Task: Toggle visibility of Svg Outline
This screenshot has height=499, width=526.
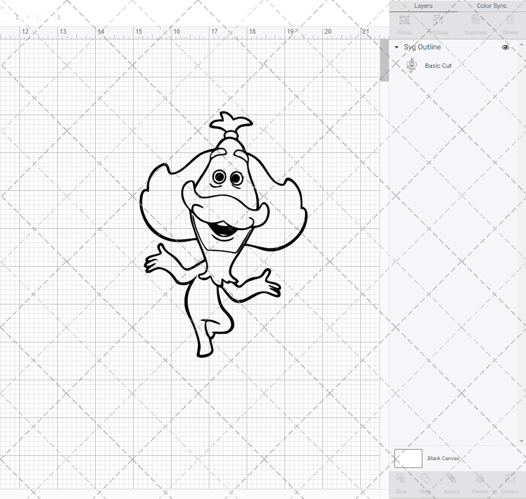Action: [505, 47]
